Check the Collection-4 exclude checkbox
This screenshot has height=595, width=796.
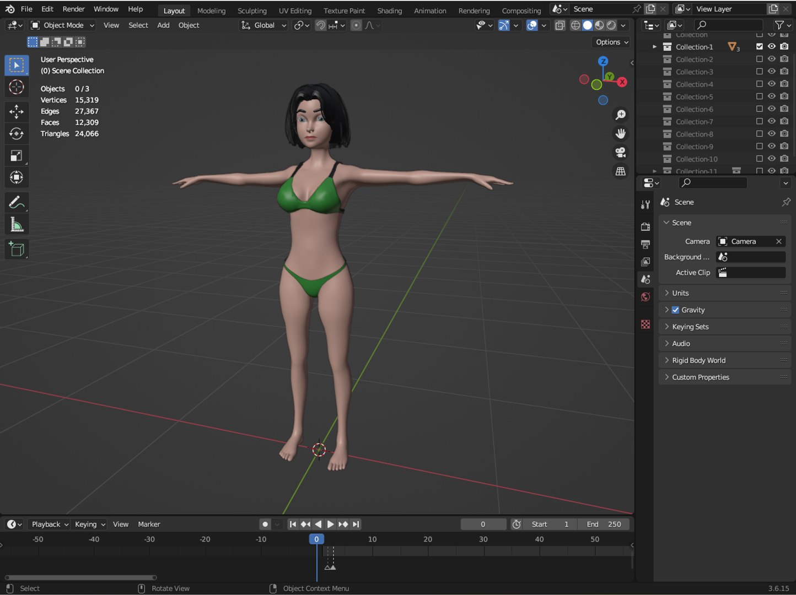coord(760,84)
